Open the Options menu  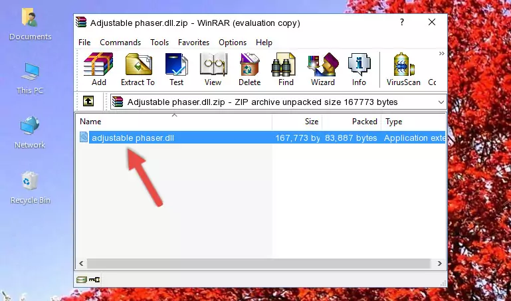coord(233,43)
